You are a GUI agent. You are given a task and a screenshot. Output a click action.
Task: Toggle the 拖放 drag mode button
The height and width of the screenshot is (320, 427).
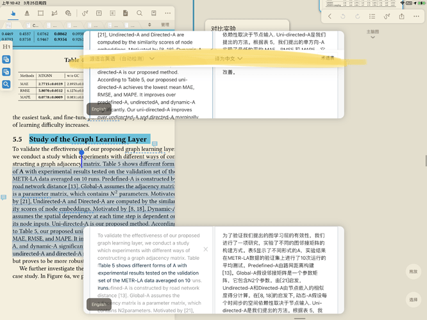[x=414, y=271]
